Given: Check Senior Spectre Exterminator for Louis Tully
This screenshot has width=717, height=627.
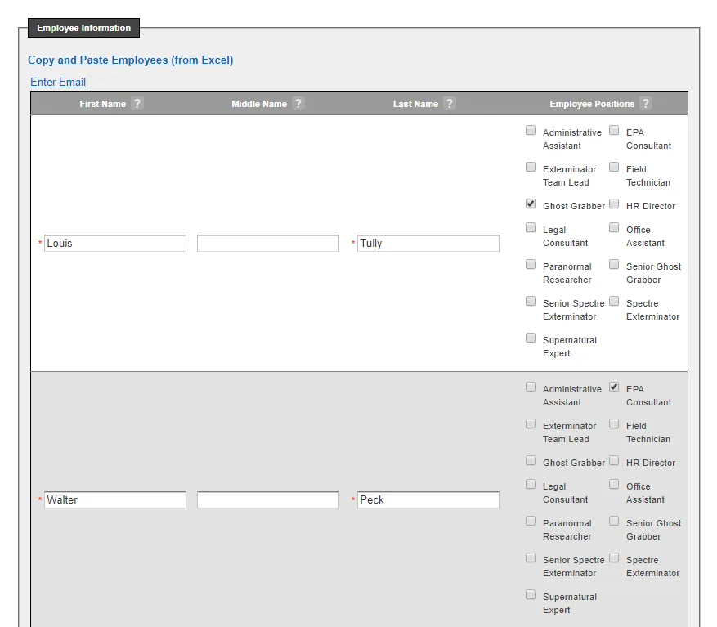Looking at the screenshot, I should 531,301.
